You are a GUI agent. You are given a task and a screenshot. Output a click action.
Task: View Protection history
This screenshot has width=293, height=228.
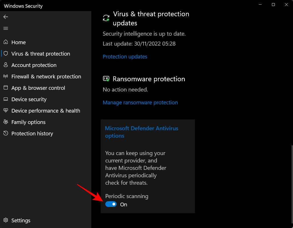click(x=32, y=133)
